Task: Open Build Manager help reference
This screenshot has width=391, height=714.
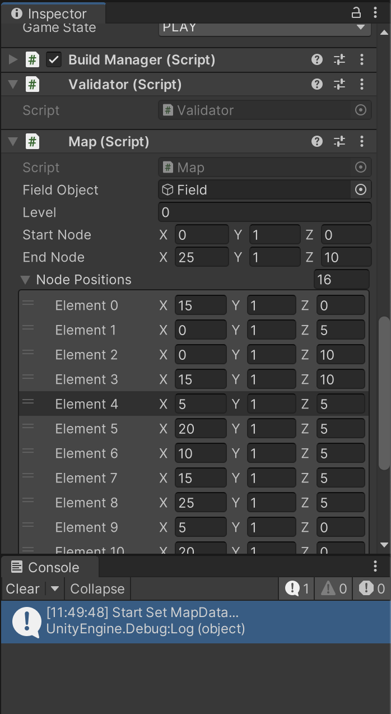Action: click(x=317, y=59)
